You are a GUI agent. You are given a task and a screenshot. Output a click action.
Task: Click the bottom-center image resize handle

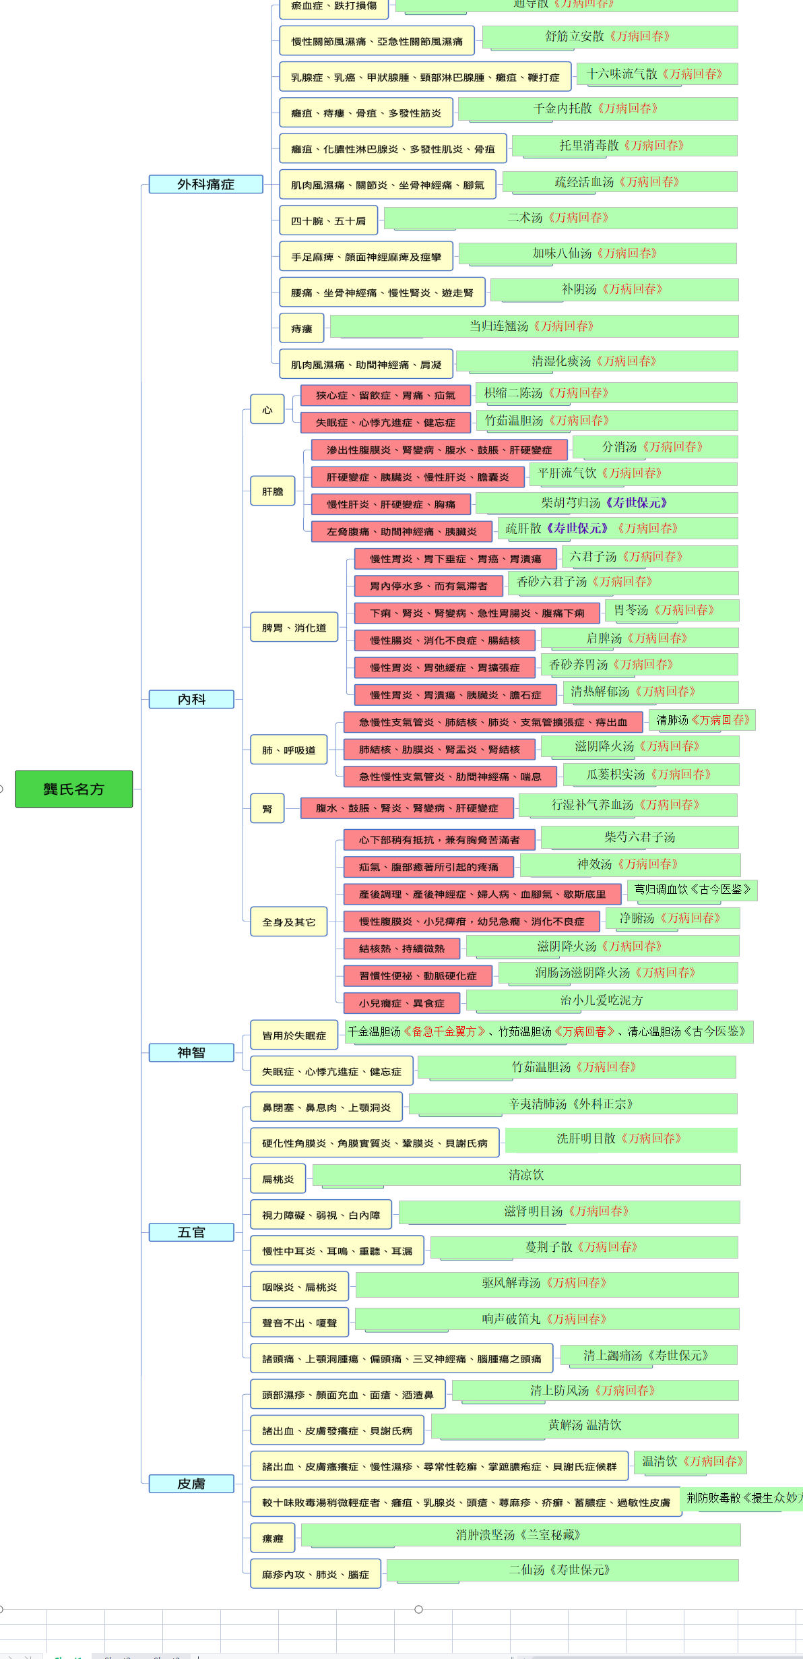(x=418, y=1609)
